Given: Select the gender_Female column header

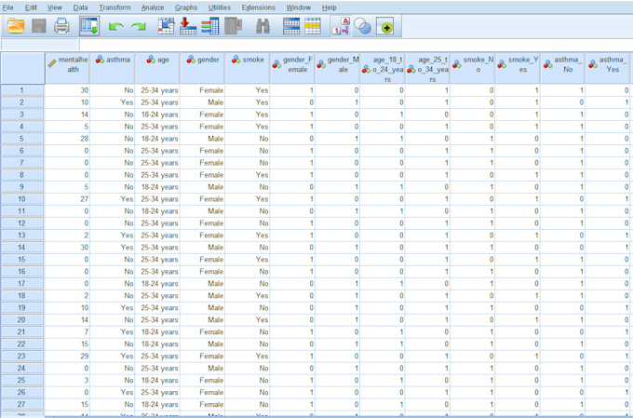Looking at the screenshot, I should tap(292, 68).
